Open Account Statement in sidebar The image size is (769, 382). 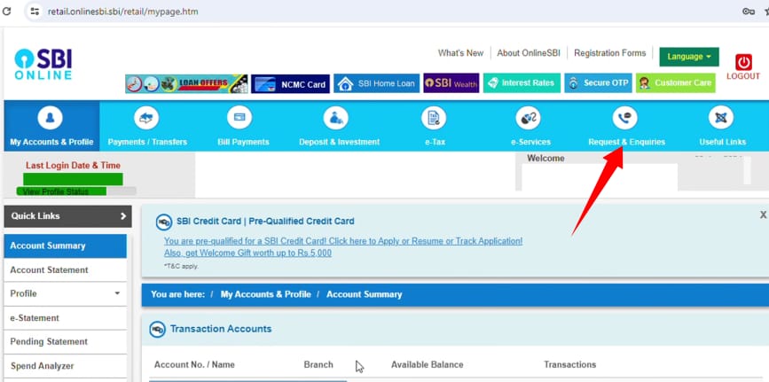66,270
